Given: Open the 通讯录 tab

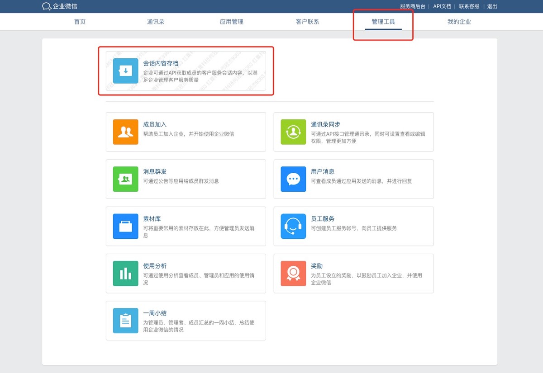Looking at the screenshot, I should point(156,21).
